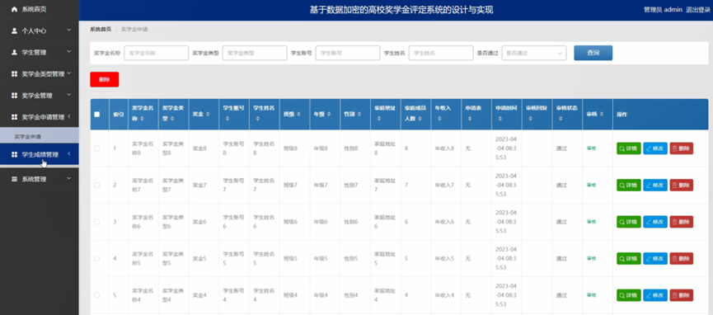Open the 是否通过 dropdown
The image size is (713, 315).
click(x=534, y=53)
